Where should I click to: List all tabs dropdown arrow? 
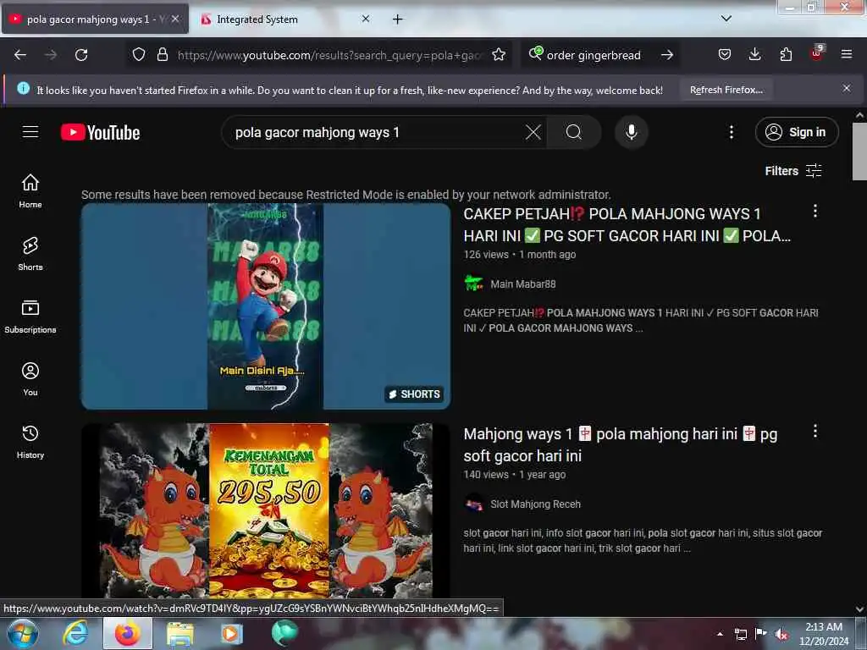click(x=726, y=19)
